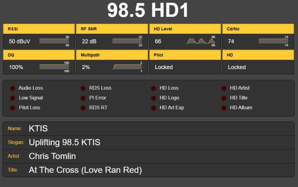Click the HD Loss alarm indicator dot
Viewport: 298px width, 187px height.
[154, 88]
